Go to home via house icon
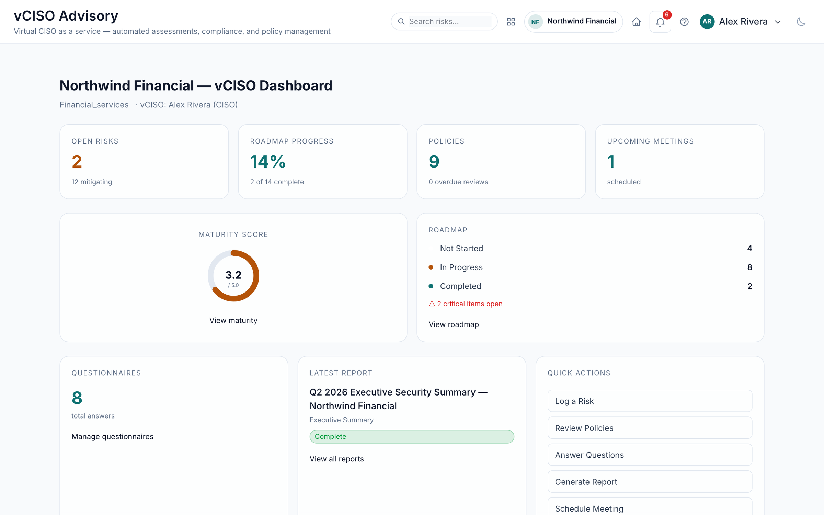 (x=636, y=22)
